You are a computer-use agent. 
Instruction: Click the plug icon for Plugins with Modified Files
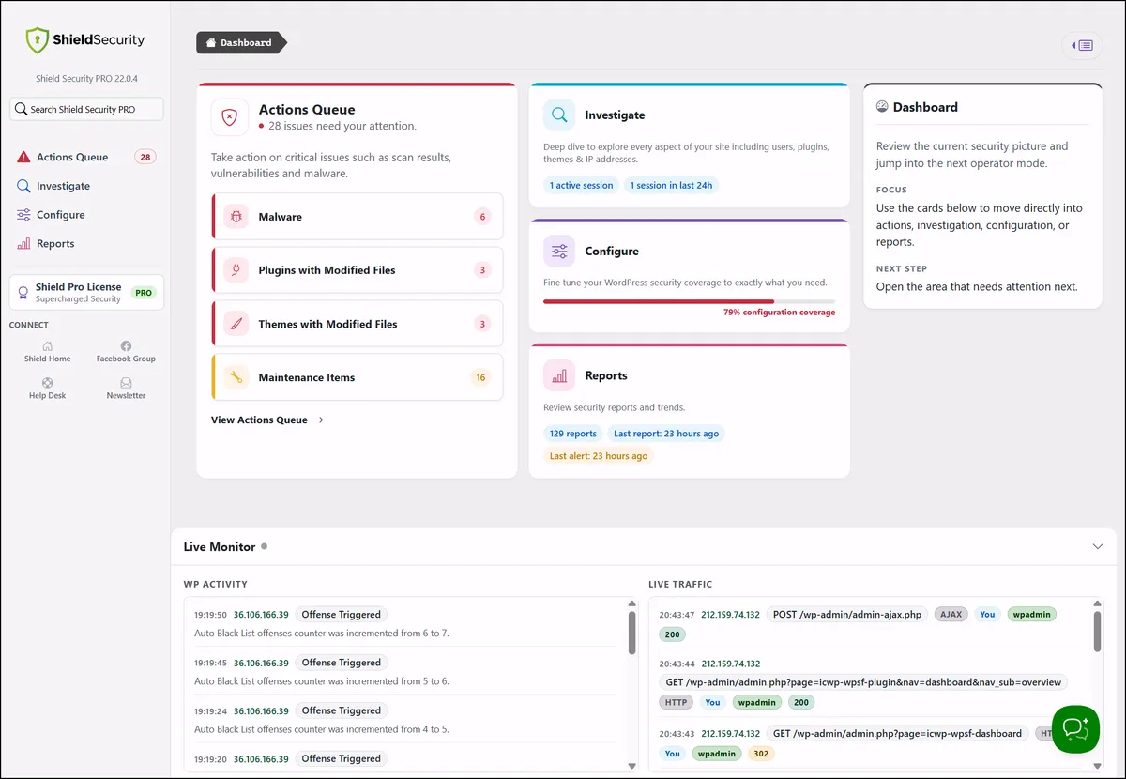pos(236,270)
